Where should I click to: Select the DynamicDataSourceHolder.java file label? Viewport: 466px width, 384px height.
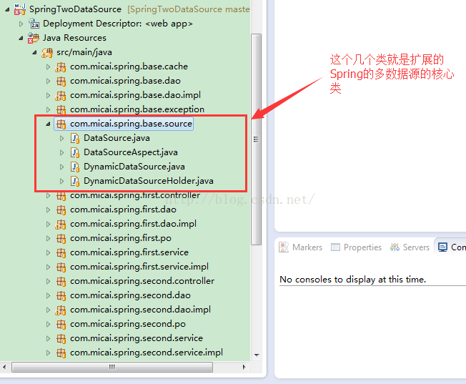coord(149,181)
